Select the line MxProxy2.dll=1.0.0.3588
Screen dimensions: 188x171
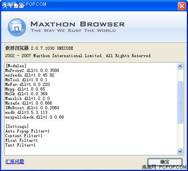[32, 70]
